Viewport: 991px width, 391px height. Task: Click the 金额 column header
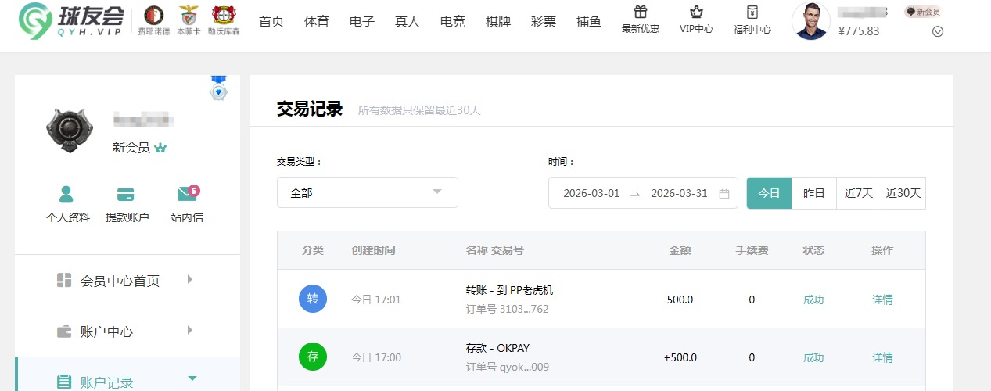(680, 250)
